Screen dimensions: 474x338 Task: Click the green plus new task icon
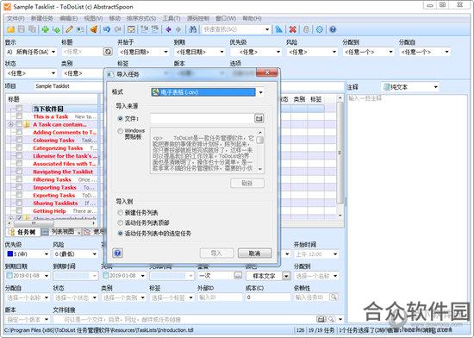tap(46, 29)
